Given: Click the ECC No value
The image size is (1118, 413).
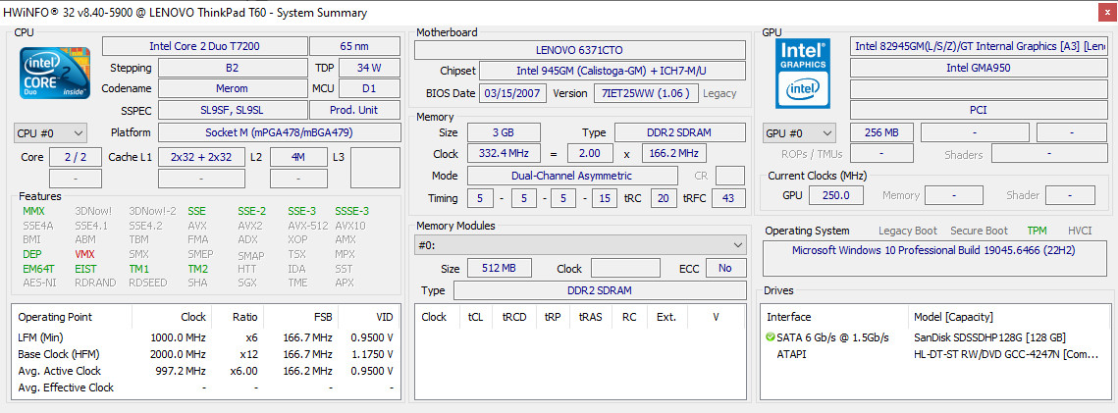Looking at the screenshot, I should 725,269.
